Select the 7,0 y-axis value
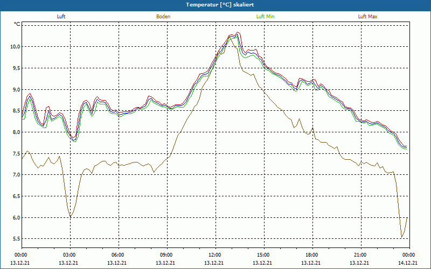 (16, 174)
